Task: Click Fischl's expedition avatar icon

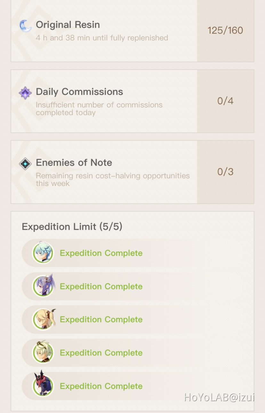Action: point(43,319)
